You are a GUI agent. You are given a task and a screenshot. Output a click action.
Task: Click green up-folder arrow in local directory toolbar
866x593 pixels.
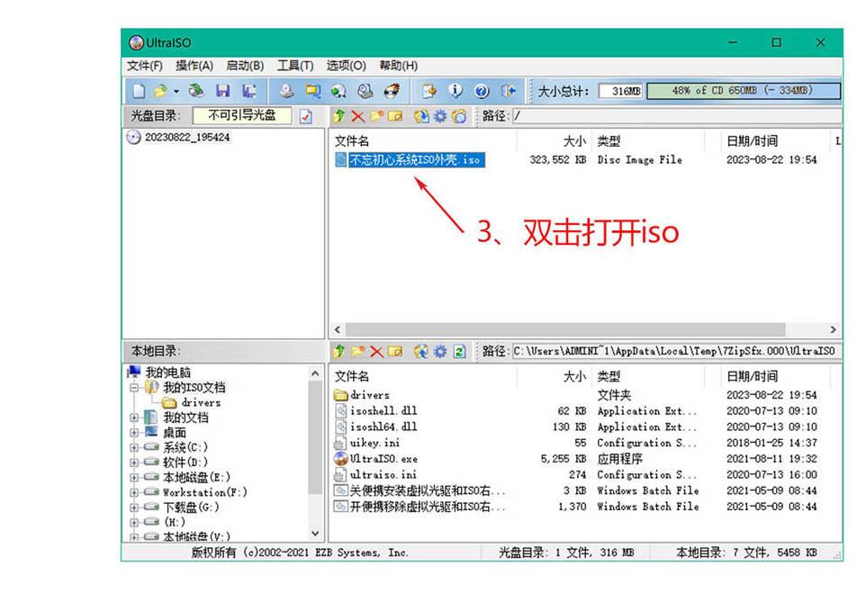(339, 351)
